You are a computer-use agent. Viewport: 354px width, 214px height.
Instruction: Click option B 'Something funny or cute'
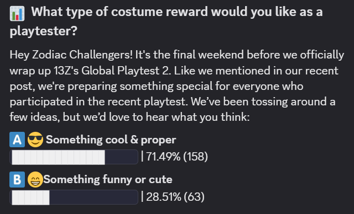108,180
